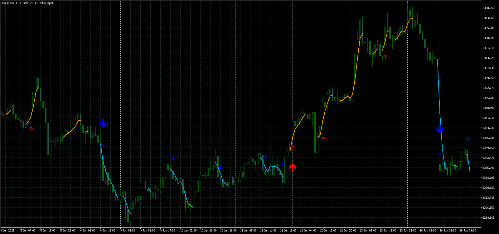Screen dimensions: 499x234
Task: Click the 3356.845 price label
Action: (488, 138)
